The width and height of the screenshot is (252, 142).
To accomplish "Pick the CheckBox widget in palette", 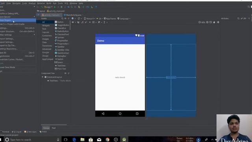I will 60,28.
